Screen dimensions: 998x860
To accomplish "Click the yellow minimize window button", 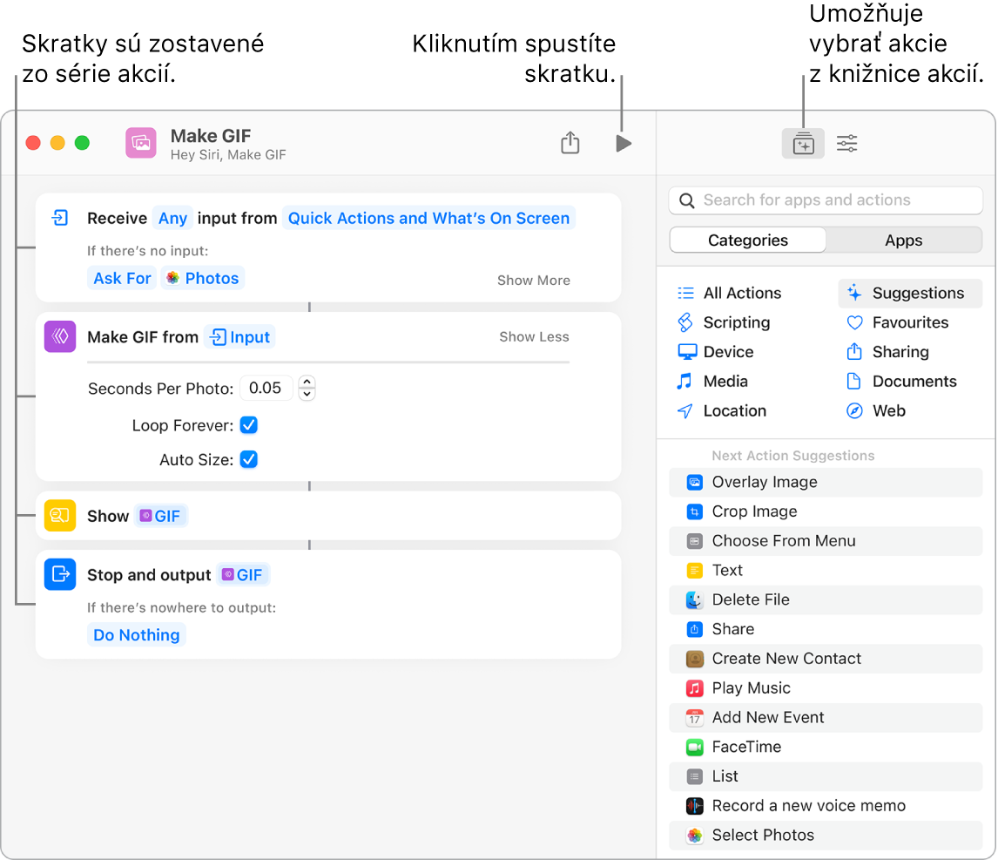I will click(57, 143).
